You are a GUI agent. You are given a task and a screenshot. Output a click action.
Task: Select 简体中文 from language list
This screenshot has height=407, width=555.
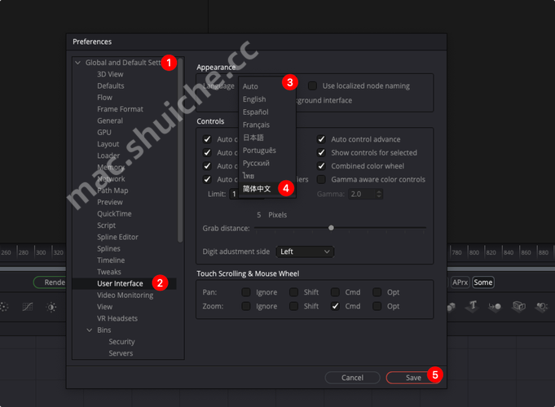(257, 188)
